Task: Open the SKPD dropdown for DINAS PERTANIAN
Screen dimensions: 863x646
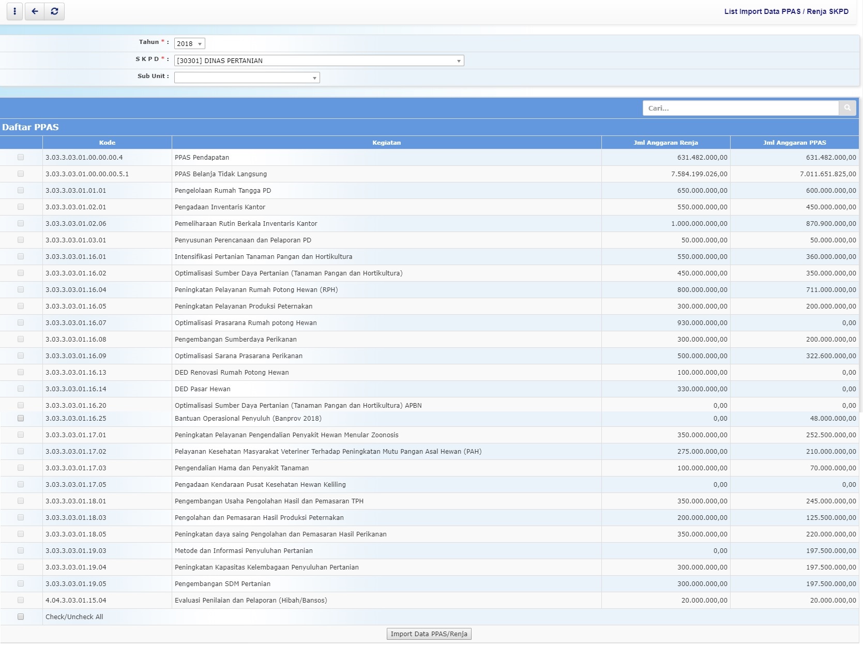Action: pyautogui.click(x=319, y=60)
